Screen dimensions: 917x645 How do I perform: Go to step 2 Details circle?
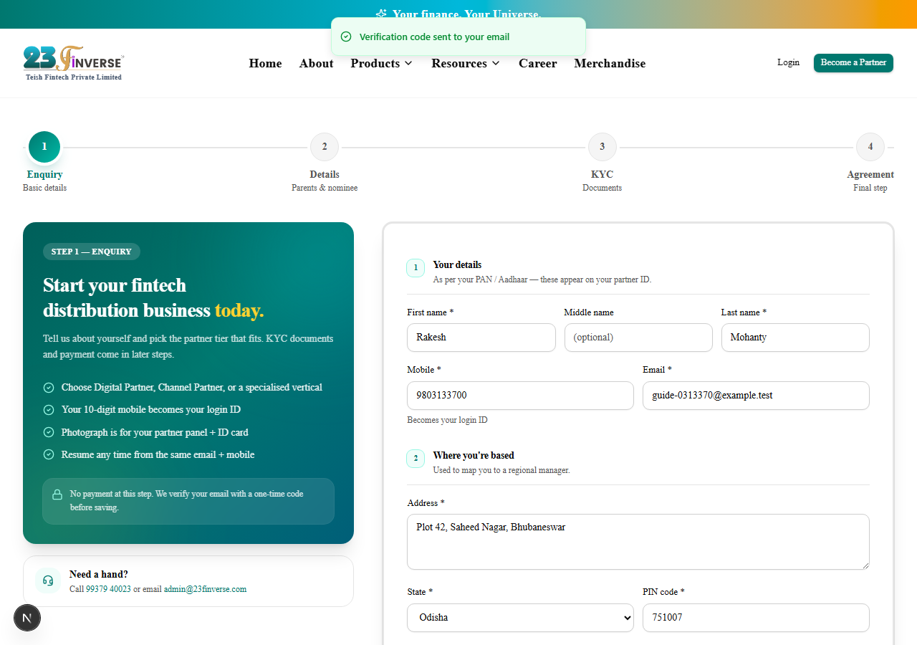[325, 147]
